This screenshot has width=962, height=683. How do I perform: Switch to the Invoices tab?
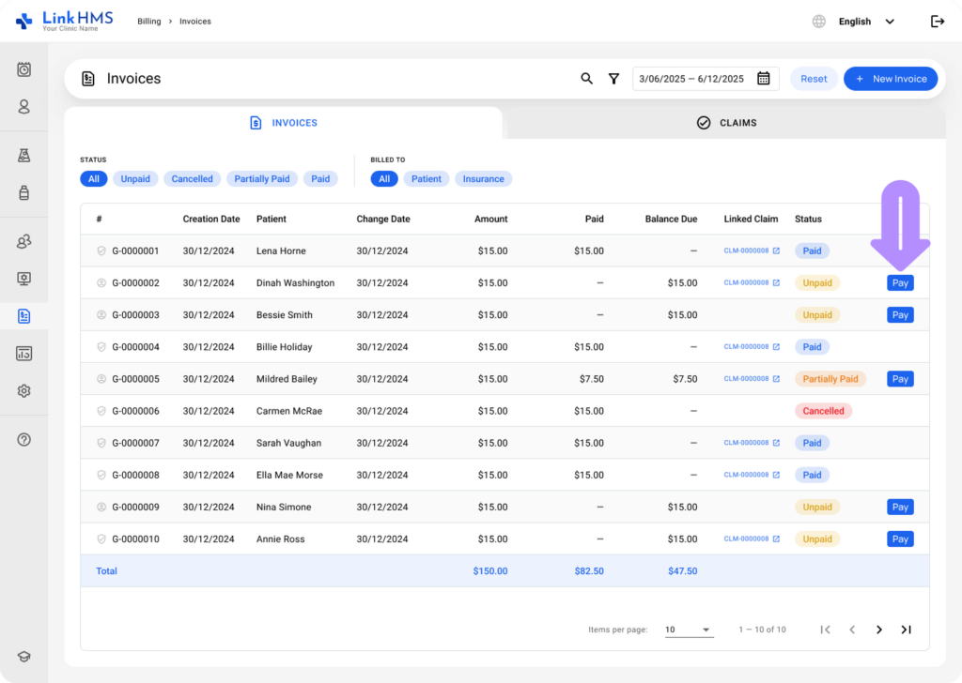(284, 123)
